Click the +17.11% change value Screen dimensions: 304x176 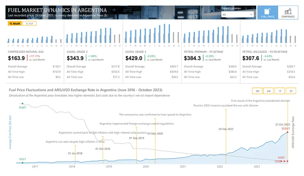[35, 56]
